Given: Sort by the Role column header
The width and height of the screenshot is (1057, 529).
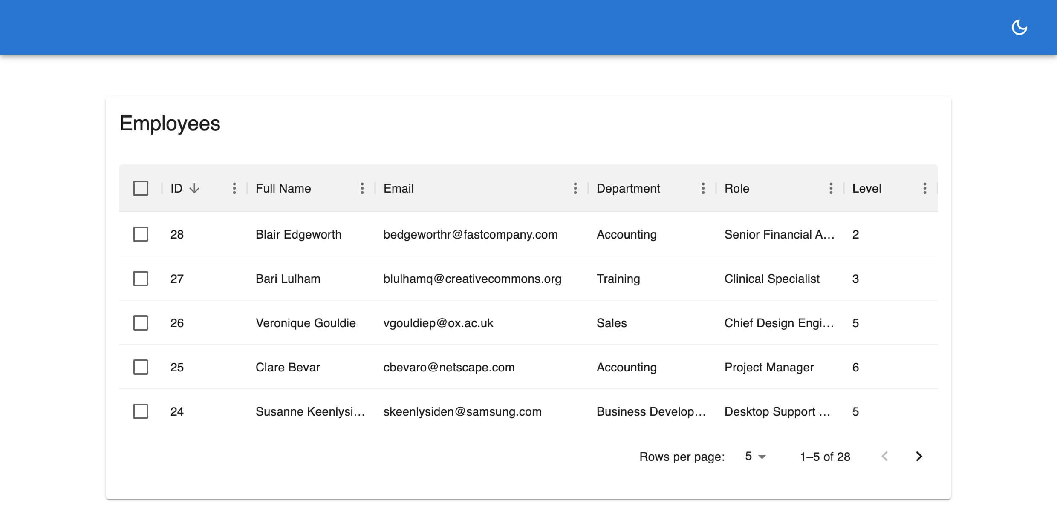Looking at the screenshot, I should point(737,188).
